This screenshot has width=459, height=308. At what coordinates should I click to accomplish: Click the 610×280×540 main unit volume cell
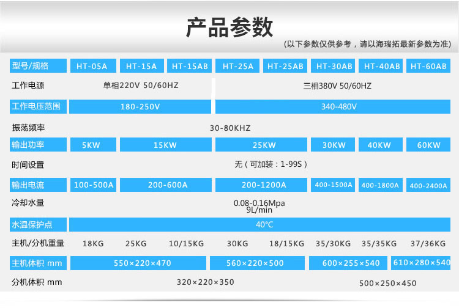coord(422,263)
